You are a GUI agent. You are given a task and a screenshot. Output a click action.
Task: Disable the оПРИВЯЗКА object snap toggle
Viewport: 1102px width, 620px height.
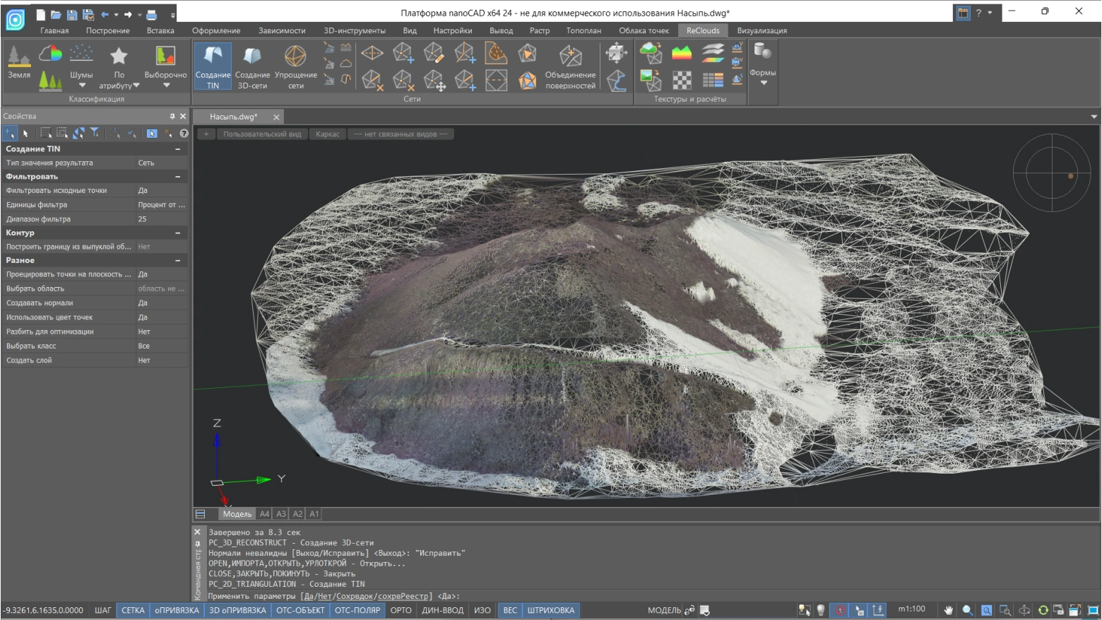177,610
